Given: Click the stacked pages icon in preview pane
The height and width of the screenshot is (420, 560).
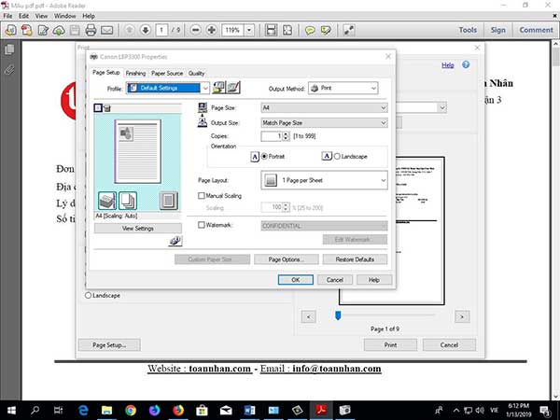Looking at the screenshot, I should click(x=128, y=201).
